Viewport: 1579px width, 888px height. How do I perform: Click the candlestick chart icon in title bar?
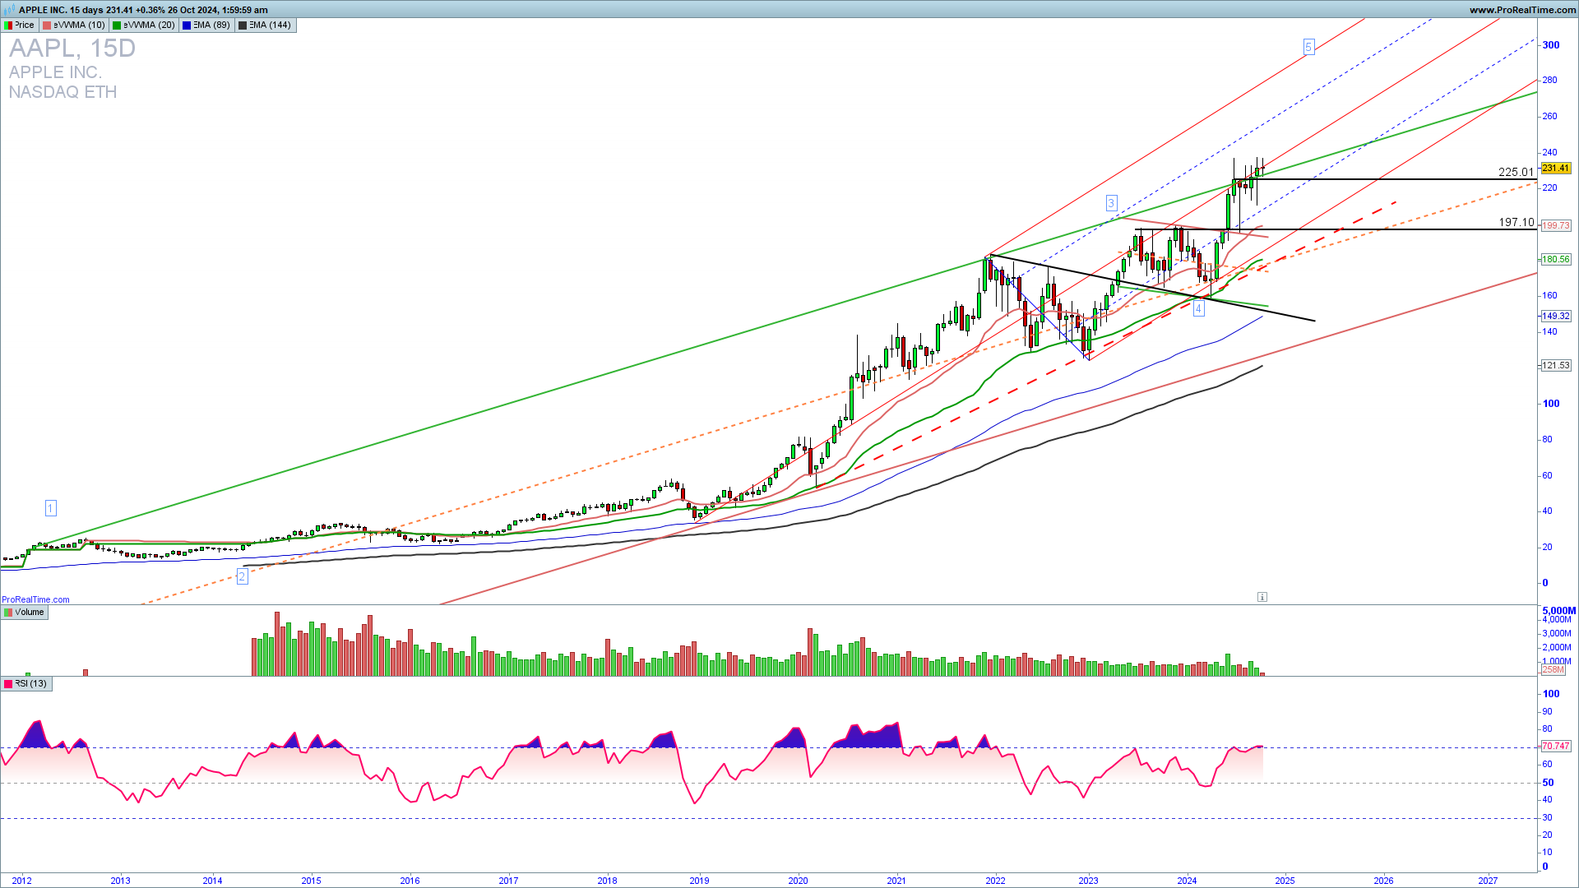coord(9,9)
